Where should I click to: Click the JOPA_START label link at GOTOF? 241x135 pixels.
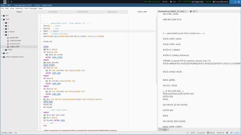pos(57,57)
